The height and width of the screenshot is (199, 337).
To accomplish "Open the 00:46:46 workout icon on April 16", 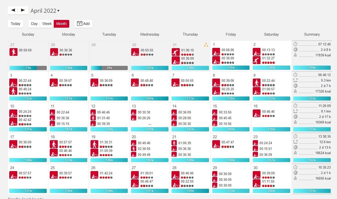I will (x=256, y=113).
